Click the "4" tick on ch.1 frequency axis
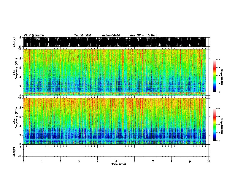 21,77
